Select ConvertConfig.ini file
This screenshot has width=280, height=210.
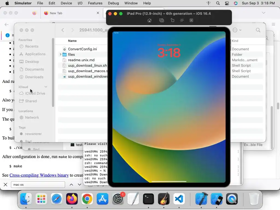point(82,49)
